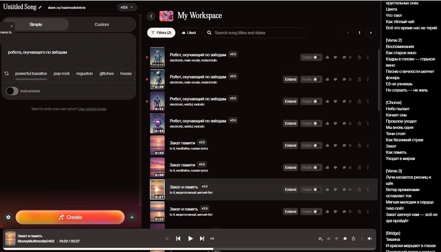Select the glitches style tag
This screenshot has width=441, height=252.
(x=107, y=73)
